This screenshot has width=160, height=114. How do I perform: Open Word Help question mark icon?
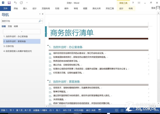coord(140,3)
